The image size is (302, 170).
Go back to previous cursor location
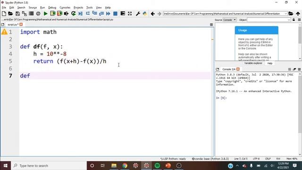153,14
